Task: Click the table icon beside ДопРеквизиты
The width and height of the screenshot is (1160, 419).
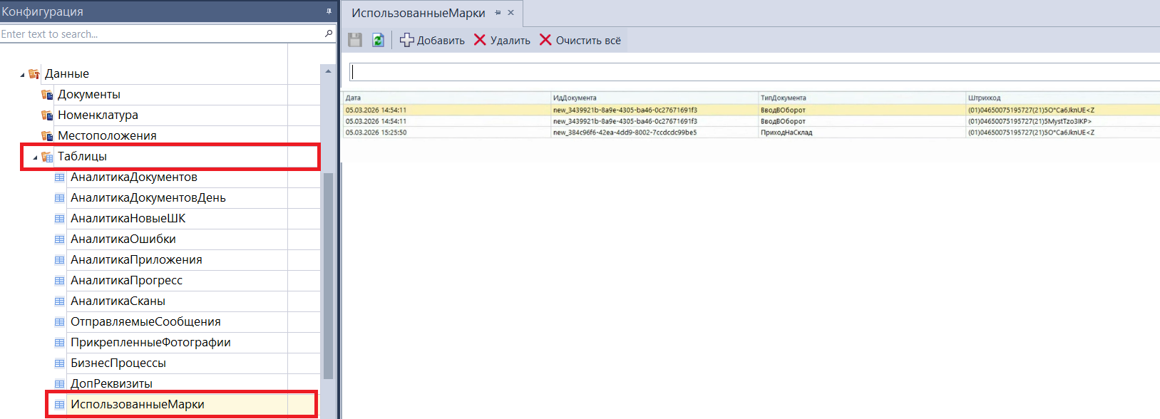Action: (60, 384)
